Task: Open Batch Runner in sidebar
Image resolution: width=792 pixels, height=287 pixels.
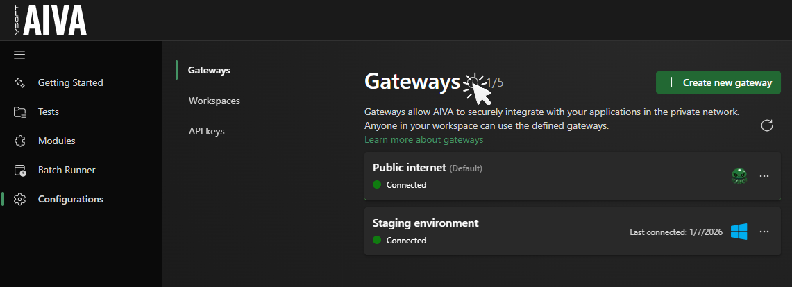Action: (x=67, y=170)
